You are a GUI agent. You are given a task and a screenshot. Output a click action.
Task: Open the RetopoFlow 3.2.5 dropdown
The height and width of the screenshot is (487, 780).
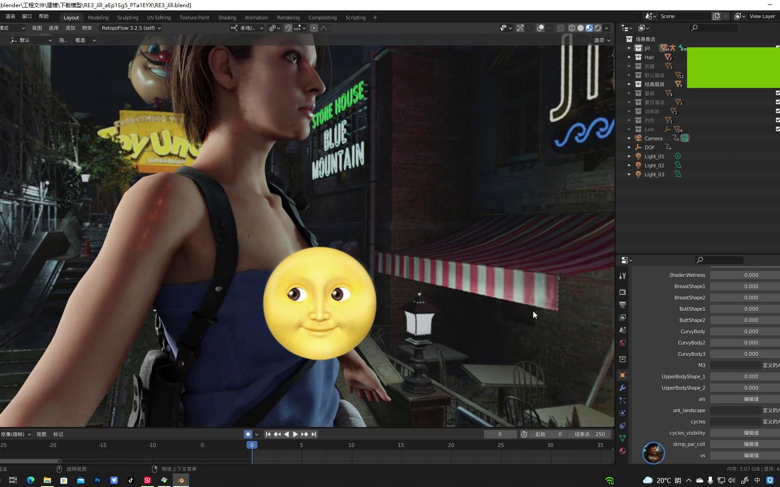point(131,28)
